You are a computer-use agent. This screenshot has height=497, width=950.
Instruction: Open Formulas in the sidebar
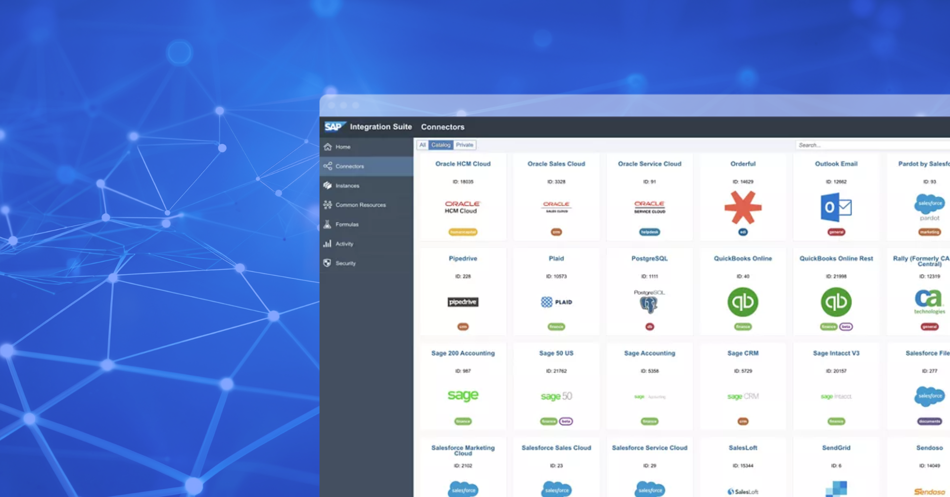(x=366, y=224)
